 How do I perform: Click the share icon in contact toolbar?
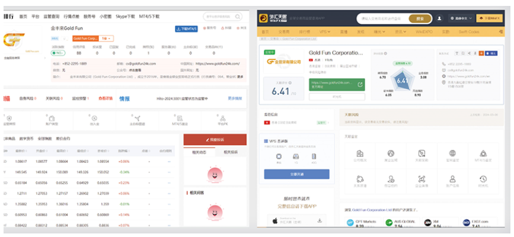(x=469, y=53)
